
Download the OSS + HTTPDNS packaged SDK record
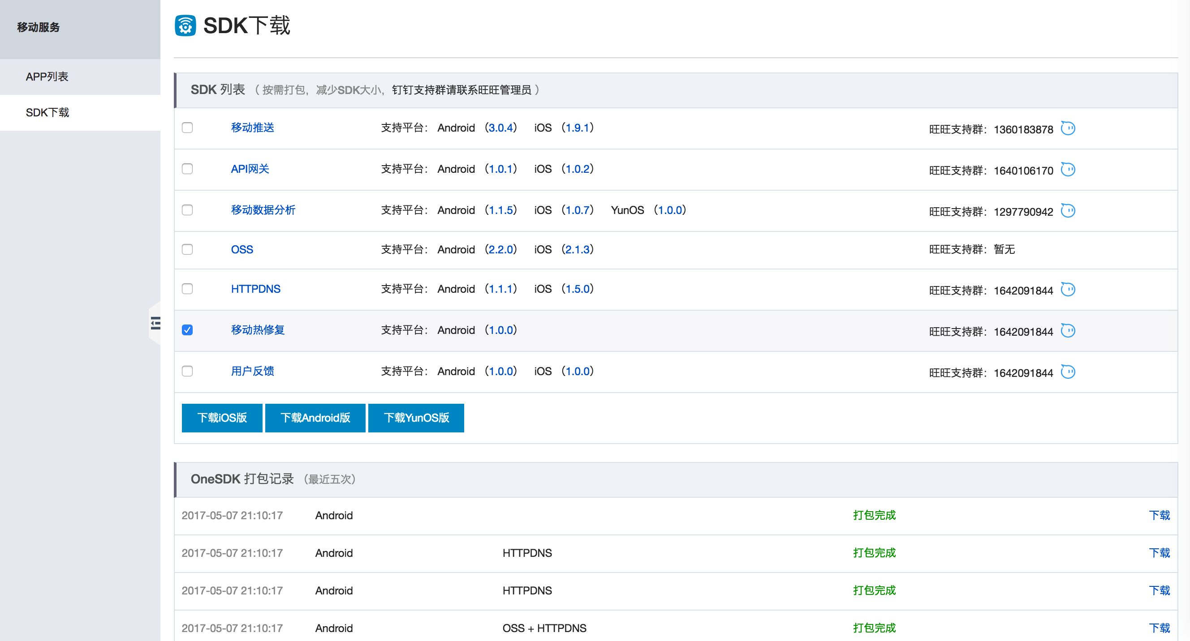tap(1160, 628)
